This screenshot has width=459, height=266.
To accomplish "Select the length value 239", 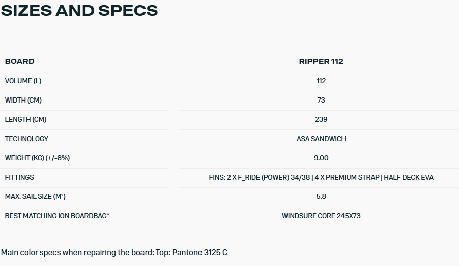I will pos(321,119).
